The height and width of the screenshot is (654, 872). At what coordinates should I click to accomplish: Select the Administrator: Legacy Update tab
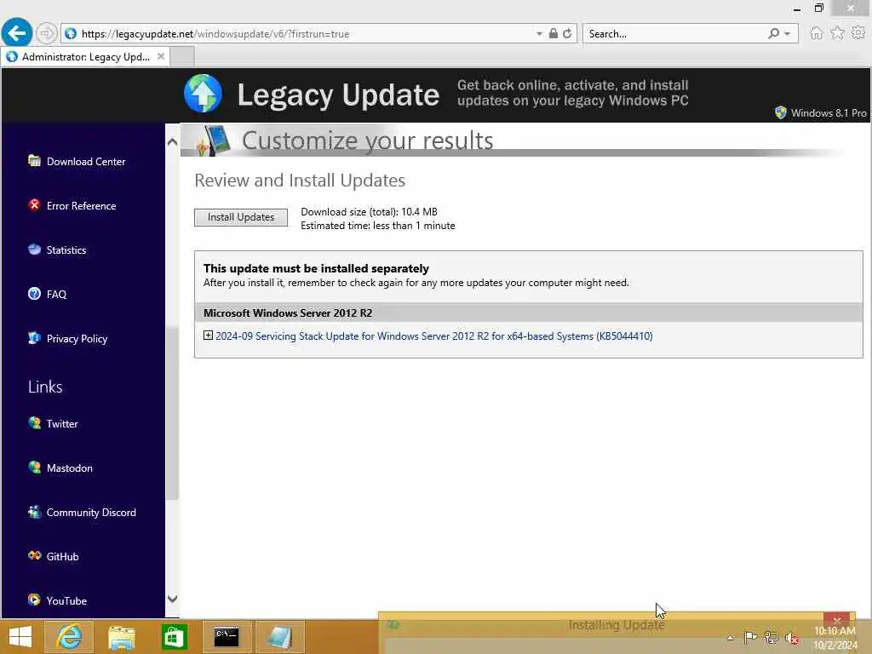tap(85, 57)
